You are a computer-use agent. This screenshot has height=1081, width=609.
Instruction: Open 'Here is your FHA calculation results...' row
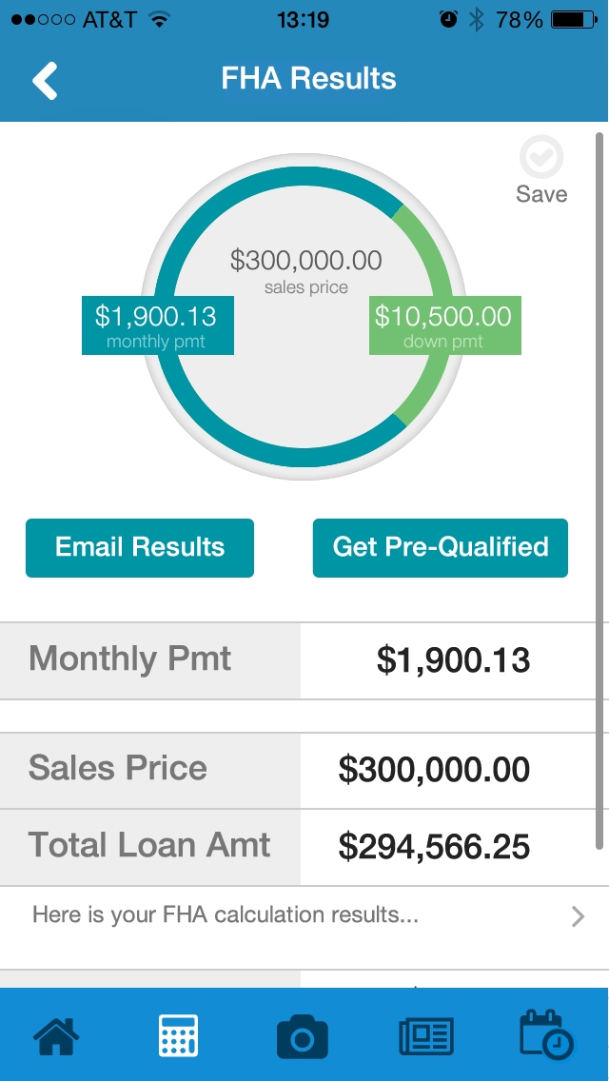coord(304,916)
